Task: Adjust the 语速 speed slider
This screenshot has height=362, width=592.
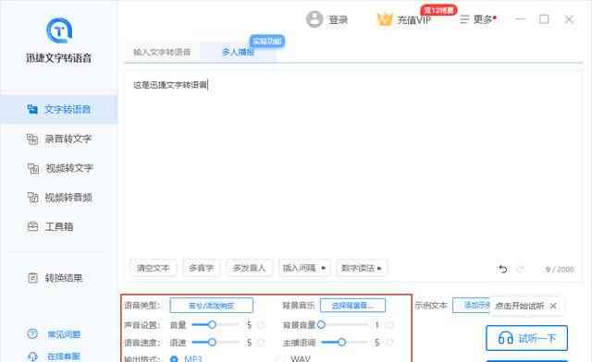Action: coord(212,342)
